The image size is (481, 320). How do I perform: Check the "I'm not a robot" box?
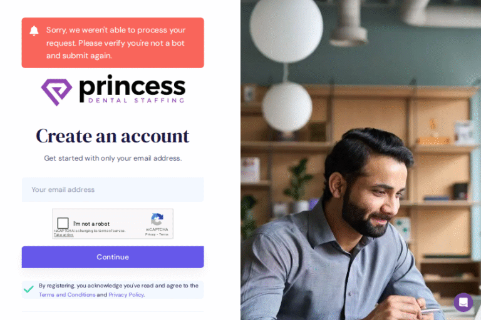63,223
